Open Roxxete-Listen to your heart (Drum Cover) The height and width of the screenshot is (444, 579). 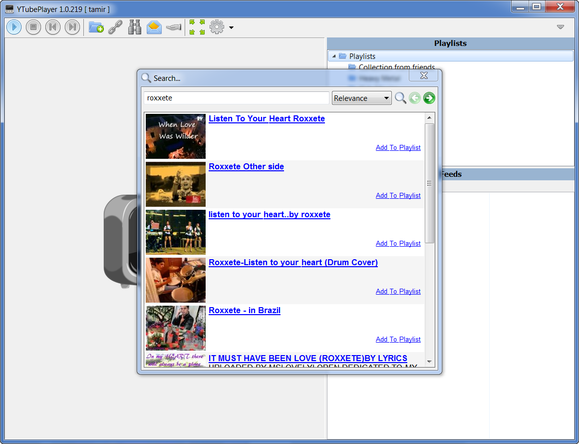pos(293,263)
